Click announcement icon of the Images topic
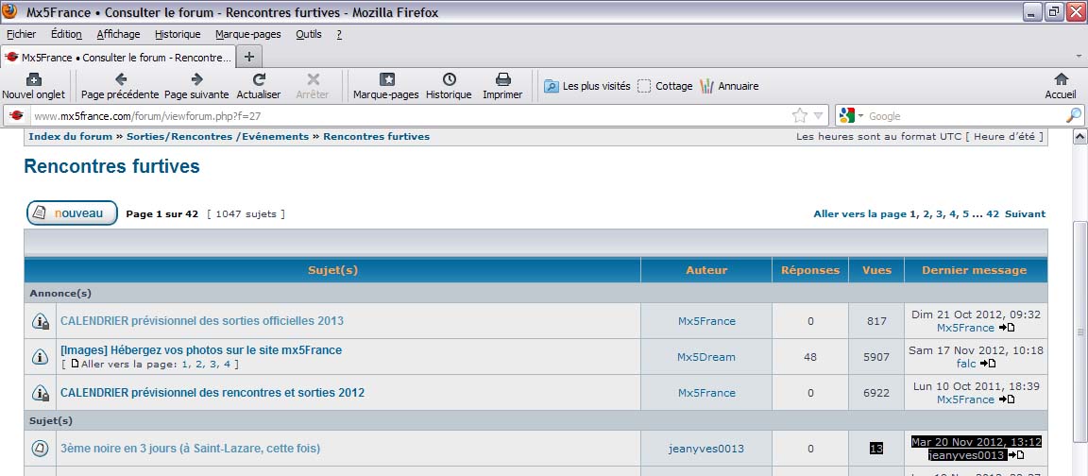 [41, 357]
